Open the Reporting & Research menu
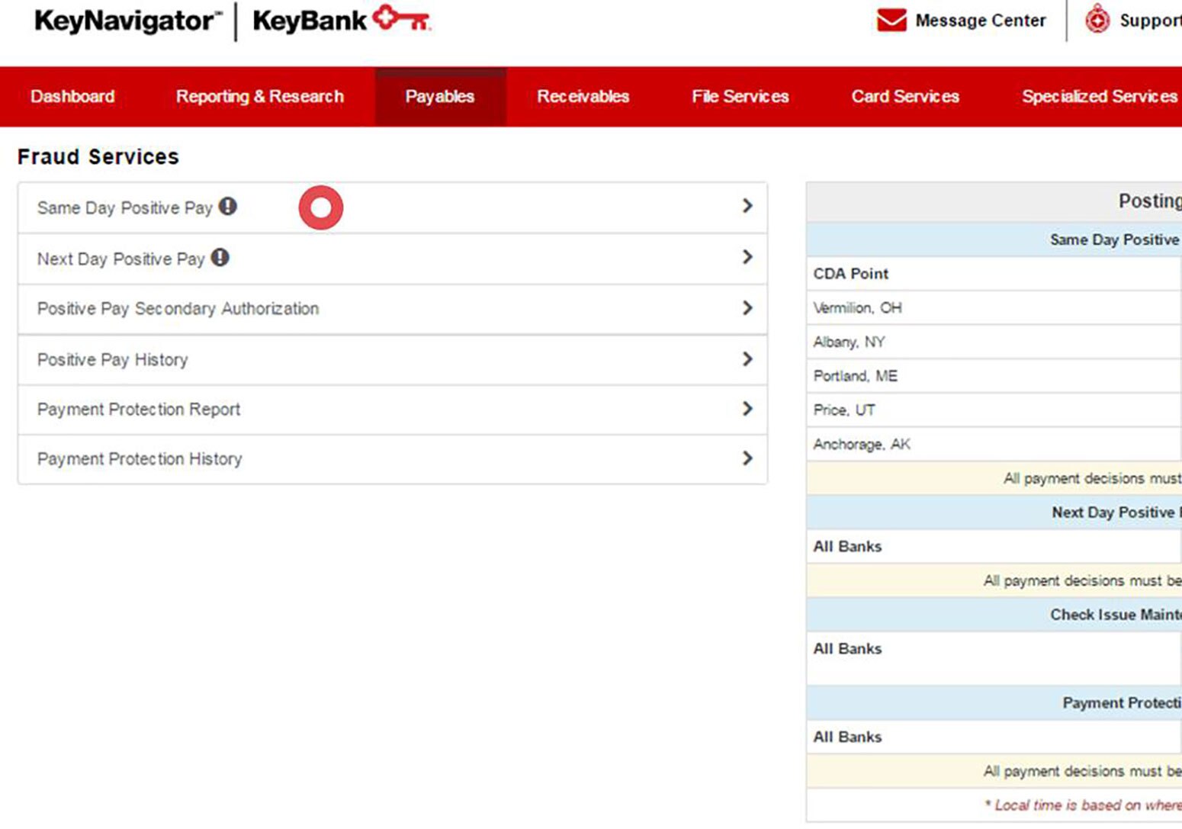1182x829 pixels. [x=259, y=96]
